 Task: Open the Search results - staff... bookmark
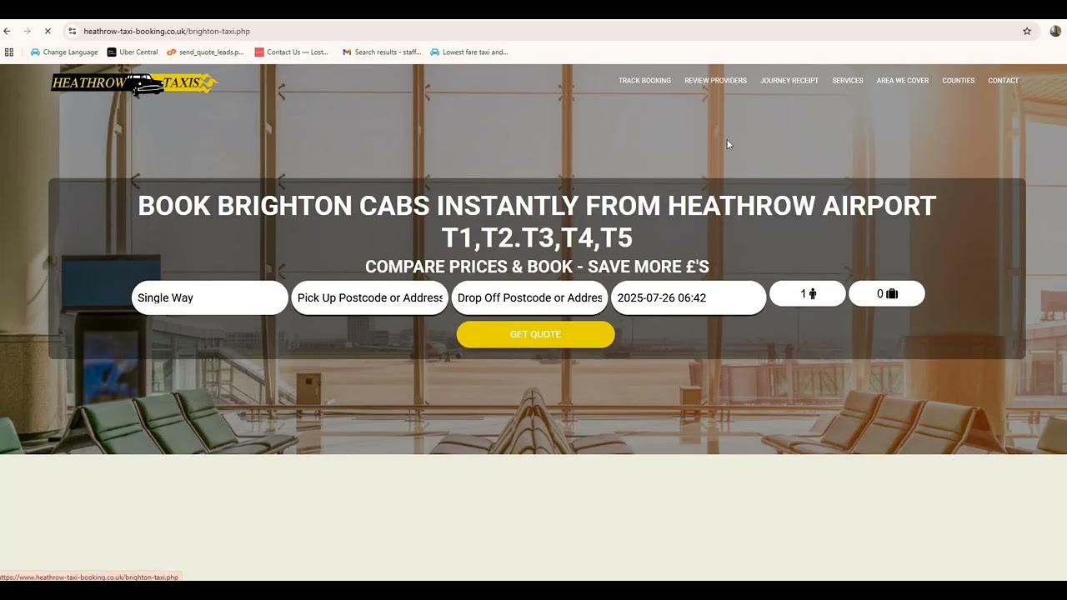(x=382, y=52)
